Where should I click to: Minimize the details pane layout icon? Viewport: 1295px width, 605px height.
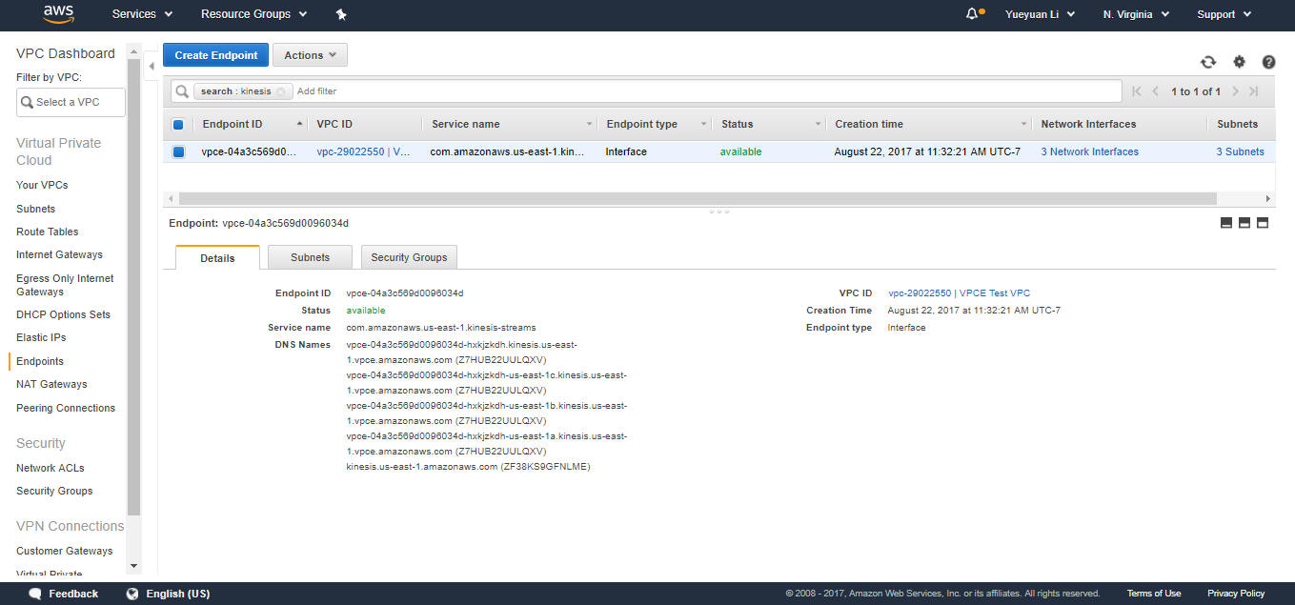point(1226,223)
